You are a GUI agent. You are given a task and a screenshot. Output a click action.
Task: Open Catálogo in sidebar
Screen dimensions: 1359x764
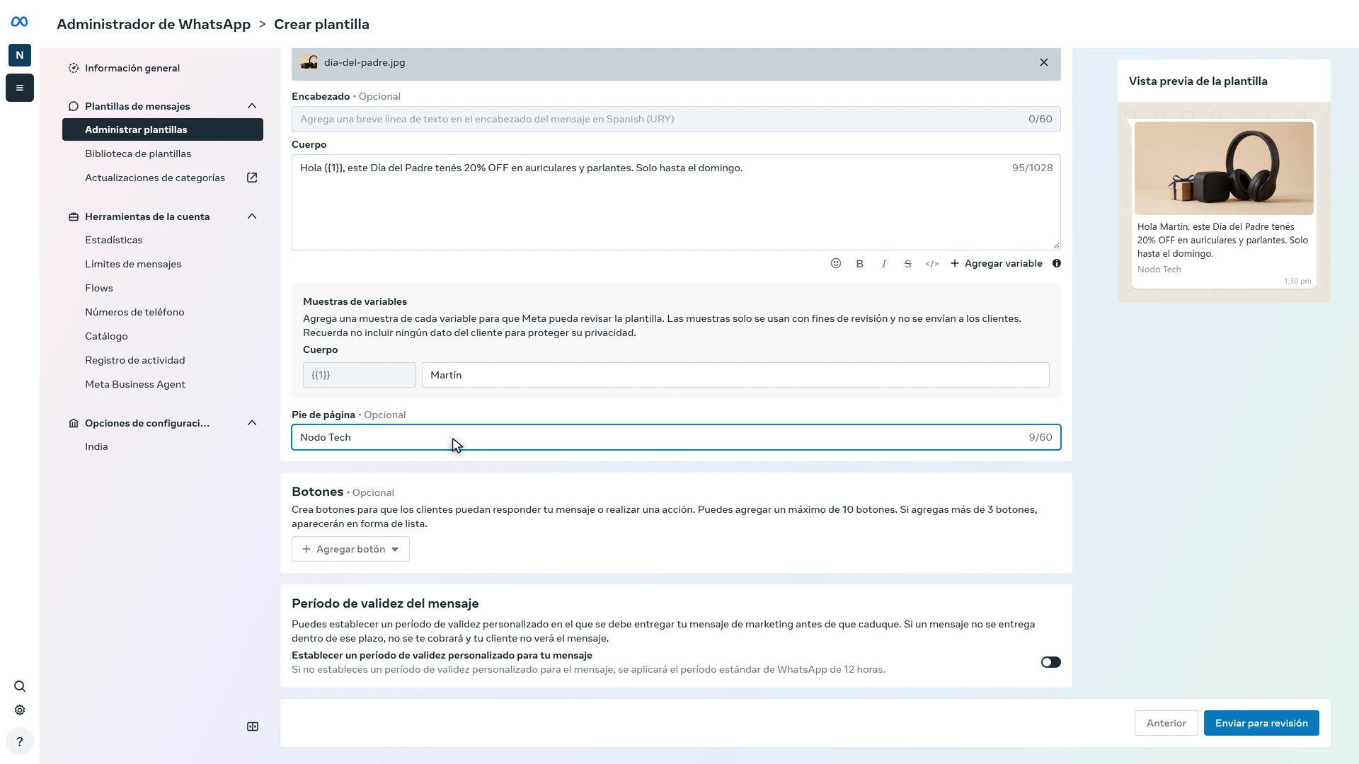pyautogui.click(x=106, y=336)
